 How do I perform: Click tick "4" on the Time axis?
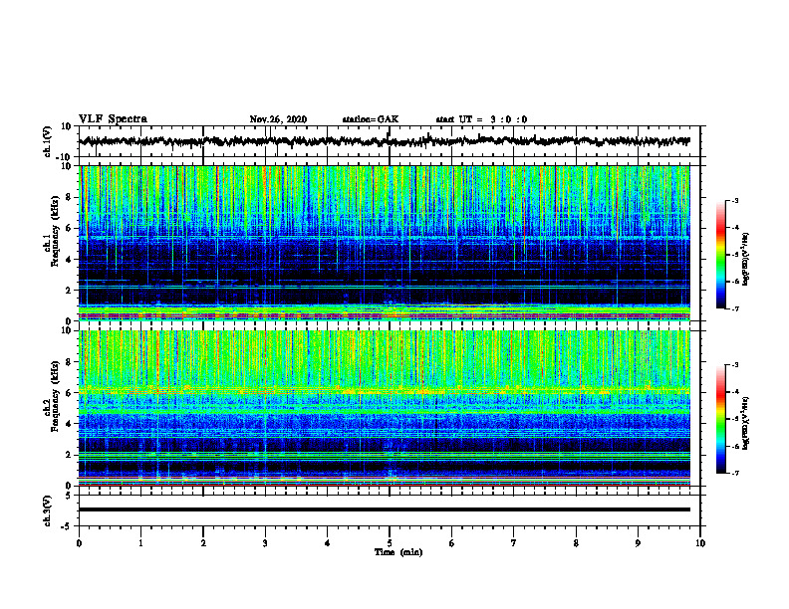[x=328, y=543]
